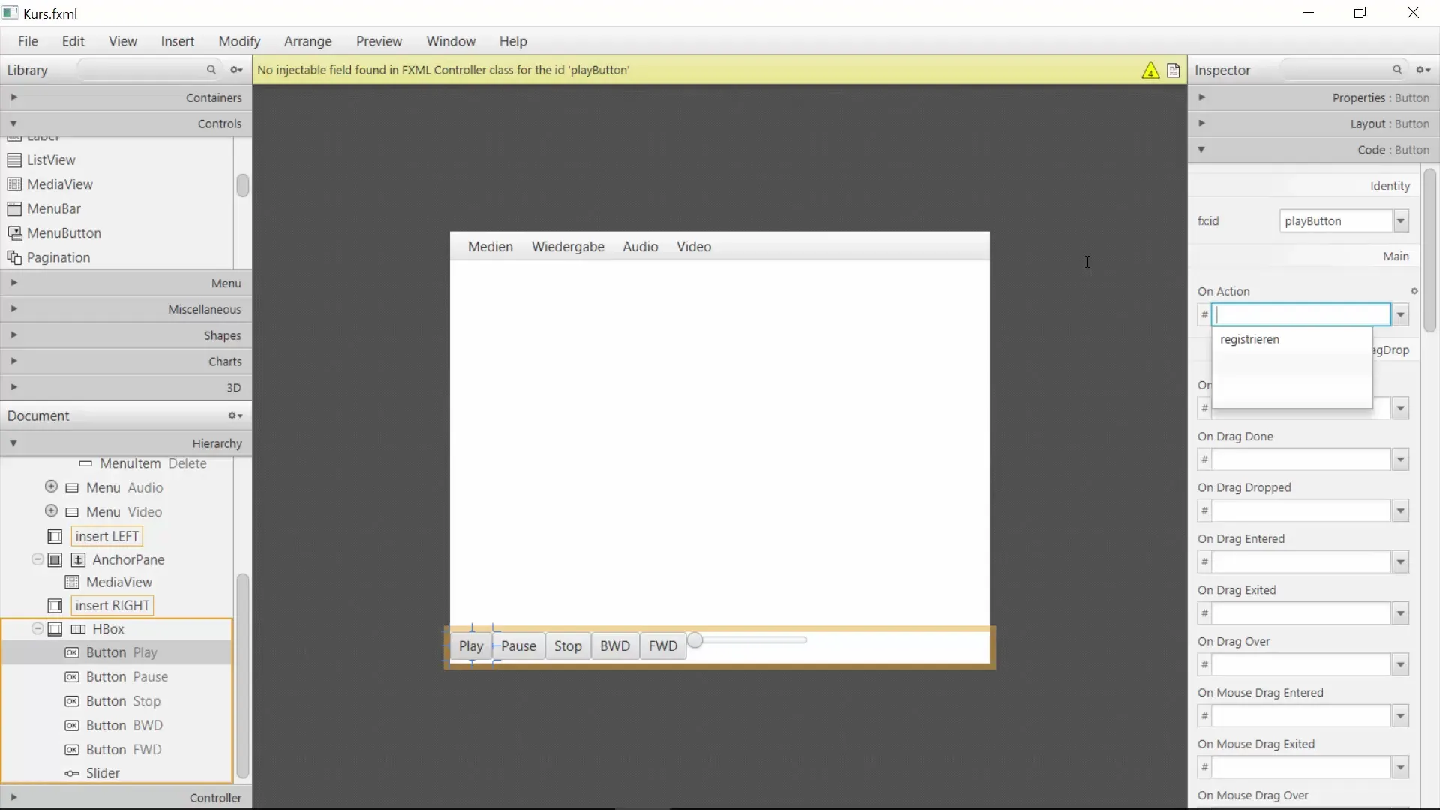Click the Stop button in the canvas

[x=568, y=646]
